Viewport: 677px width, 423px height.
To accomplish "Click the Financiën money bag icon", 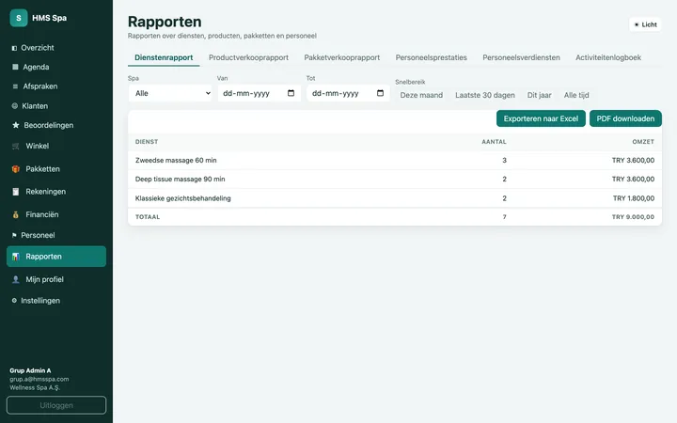I will tap(16, 214).
